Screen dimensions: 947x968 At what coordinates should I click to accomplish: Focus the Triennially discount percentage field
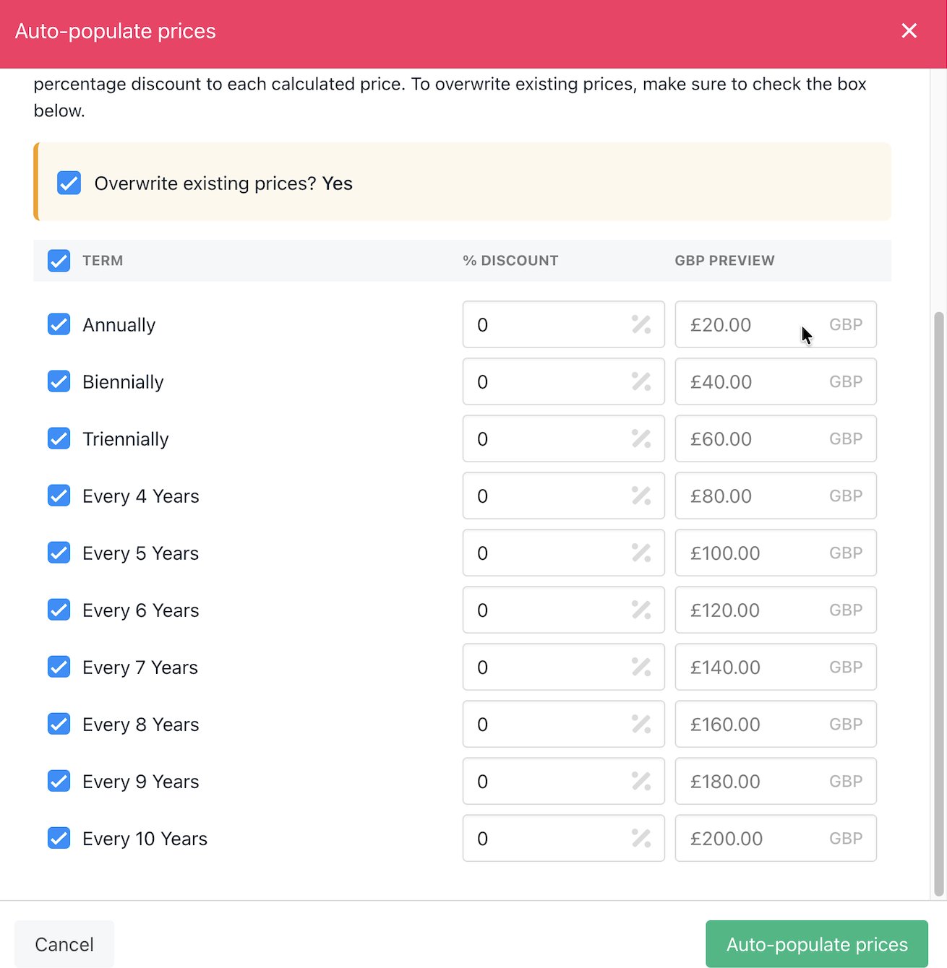pos(564,438)
